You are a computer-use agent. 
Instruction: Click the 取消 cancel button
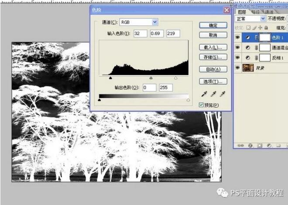point(213,35)
